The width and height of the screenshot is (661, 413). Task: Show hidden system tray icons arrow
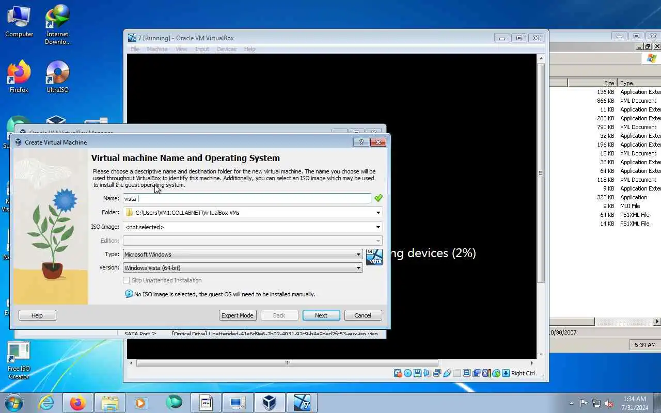pos(571,403)
